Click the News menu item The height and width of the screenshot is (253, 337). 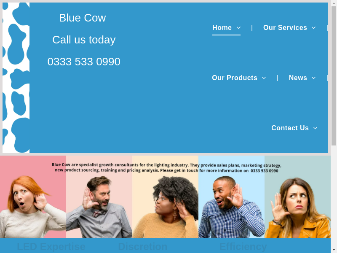[298, 78]
